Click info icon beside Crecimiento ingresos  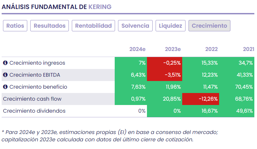tap(5, 63)
